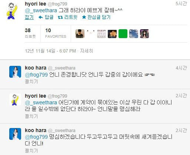Open the green square retweeter avatar
This screenshot has height=155, width=190.
click(x=123, y=34)
